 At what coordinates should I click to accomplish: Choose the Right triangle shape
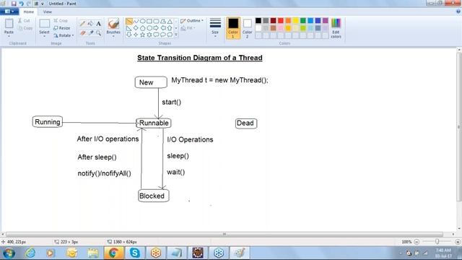(x=129, y=28)
